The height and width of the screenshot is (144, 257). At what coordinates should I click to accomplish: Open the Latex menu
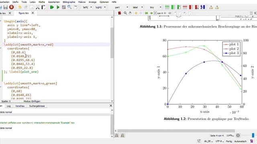click(33, 2)
